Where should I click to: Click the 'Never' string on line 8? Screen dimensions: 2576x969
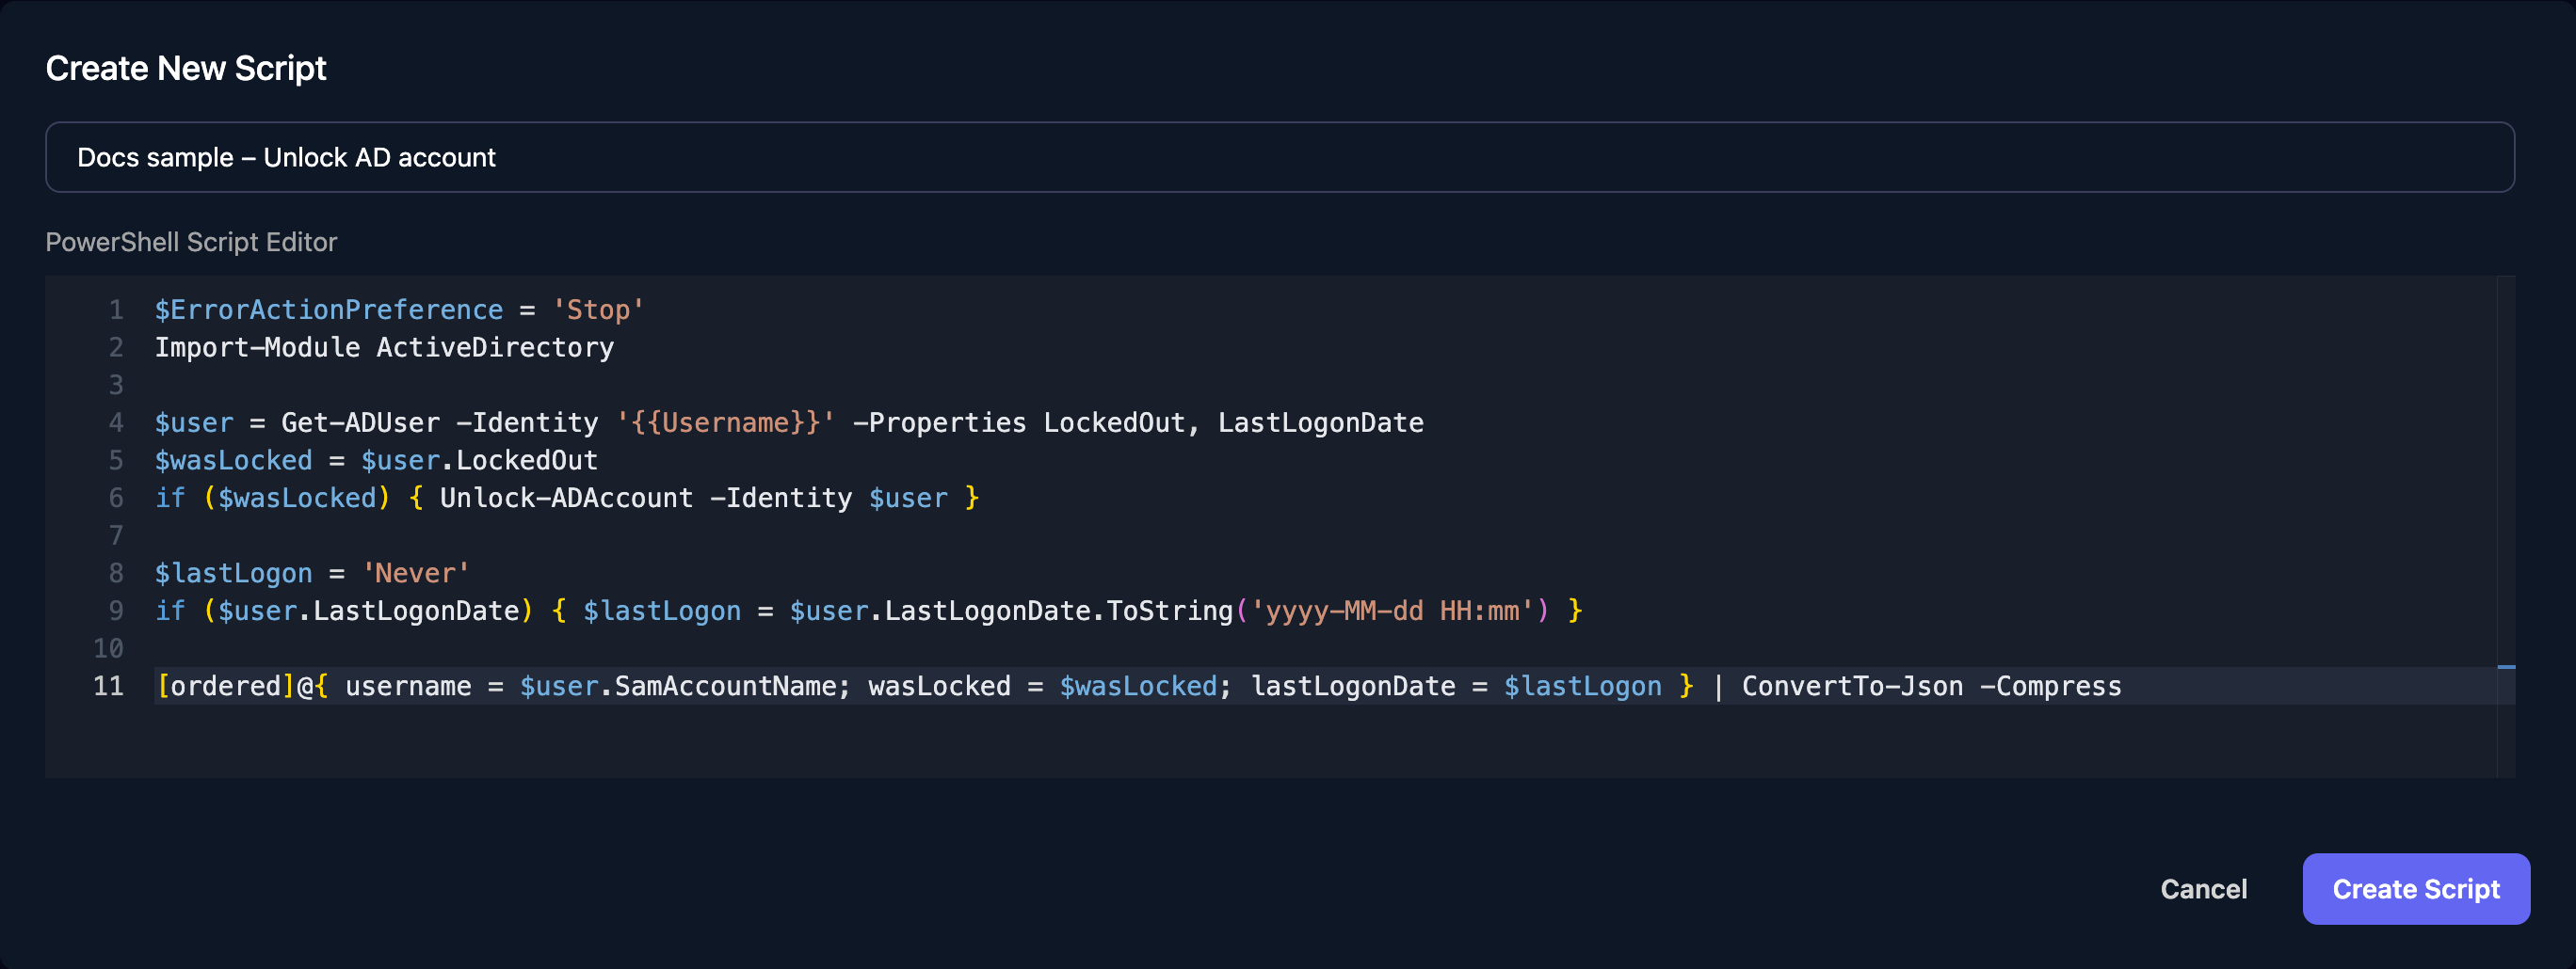click(415, 574)
